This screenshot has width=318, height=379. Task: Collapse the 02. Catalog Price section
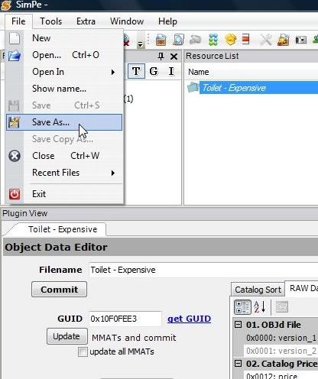pyautogui.click(x=238, y=364)
